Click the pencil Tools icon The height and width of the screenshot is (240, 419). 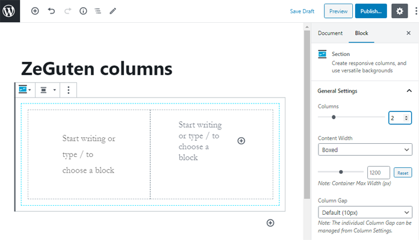113,11
